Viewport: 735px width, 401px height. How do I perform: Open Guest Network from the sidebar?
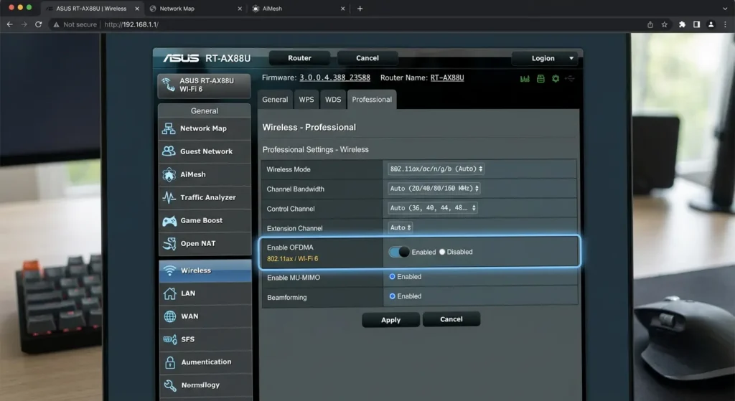[x=205, y=151]
